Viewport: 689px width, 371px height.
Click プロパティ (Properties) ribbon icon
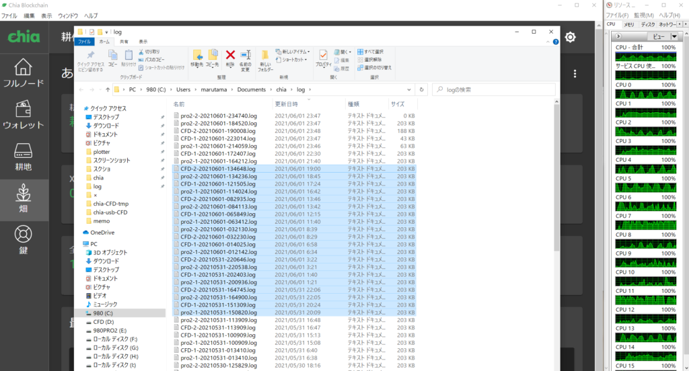point(323,58)
